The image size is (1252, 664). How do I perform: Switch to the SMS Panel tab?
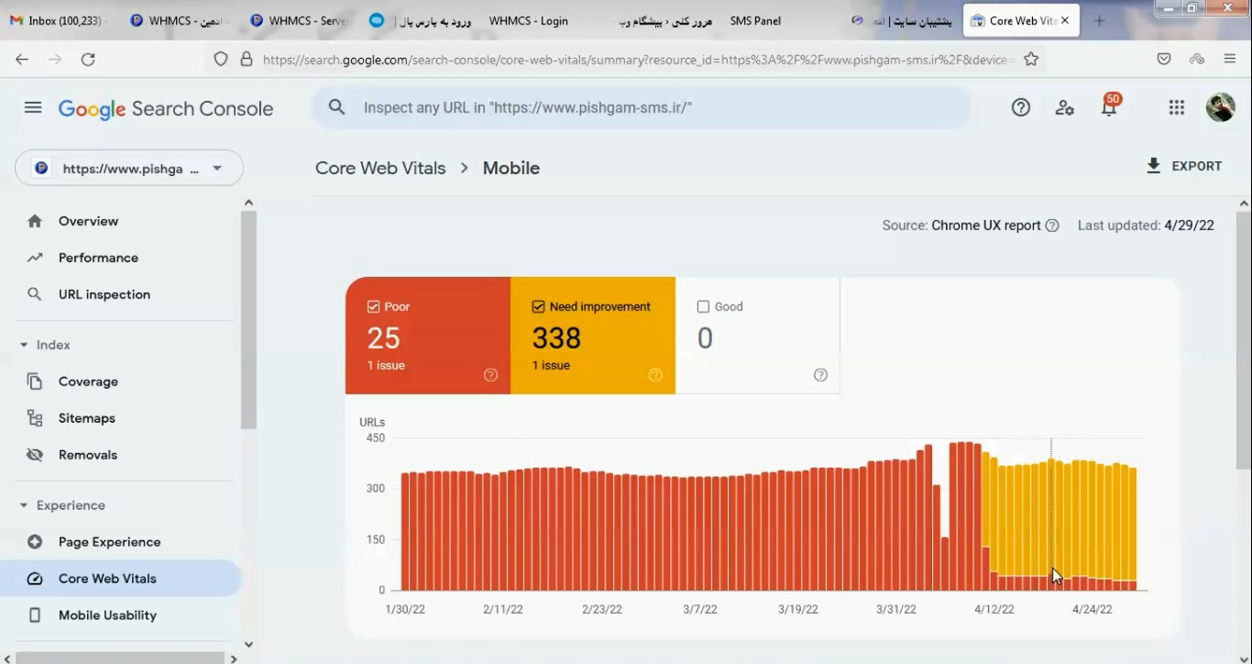[755, 20]
